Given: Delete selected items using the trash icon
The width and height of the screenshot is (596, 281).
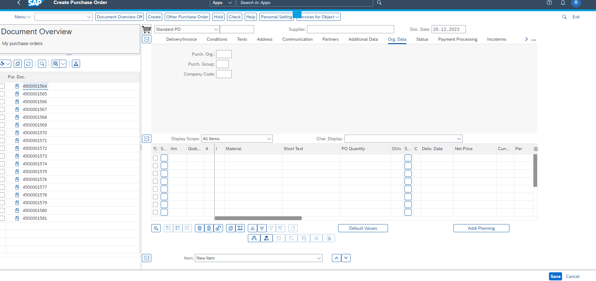Looking at the screenshot, I should pos(199,228).
